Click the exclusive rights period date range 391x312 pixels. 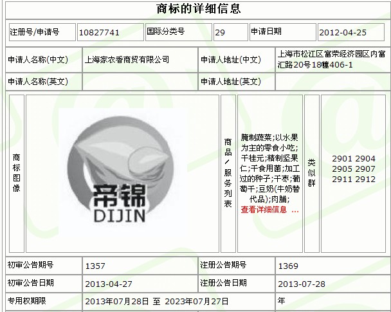(157, 300)
